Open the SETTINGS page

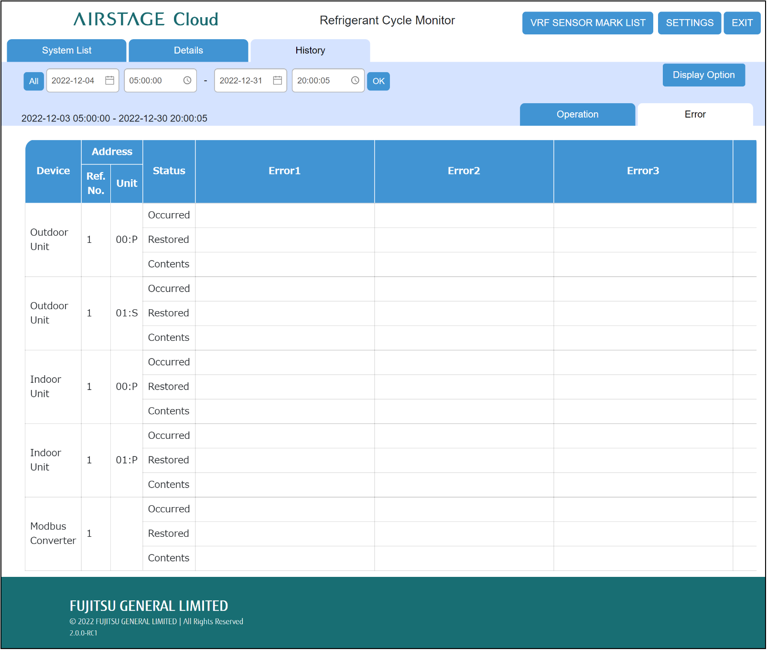click(x=689, y=23)
